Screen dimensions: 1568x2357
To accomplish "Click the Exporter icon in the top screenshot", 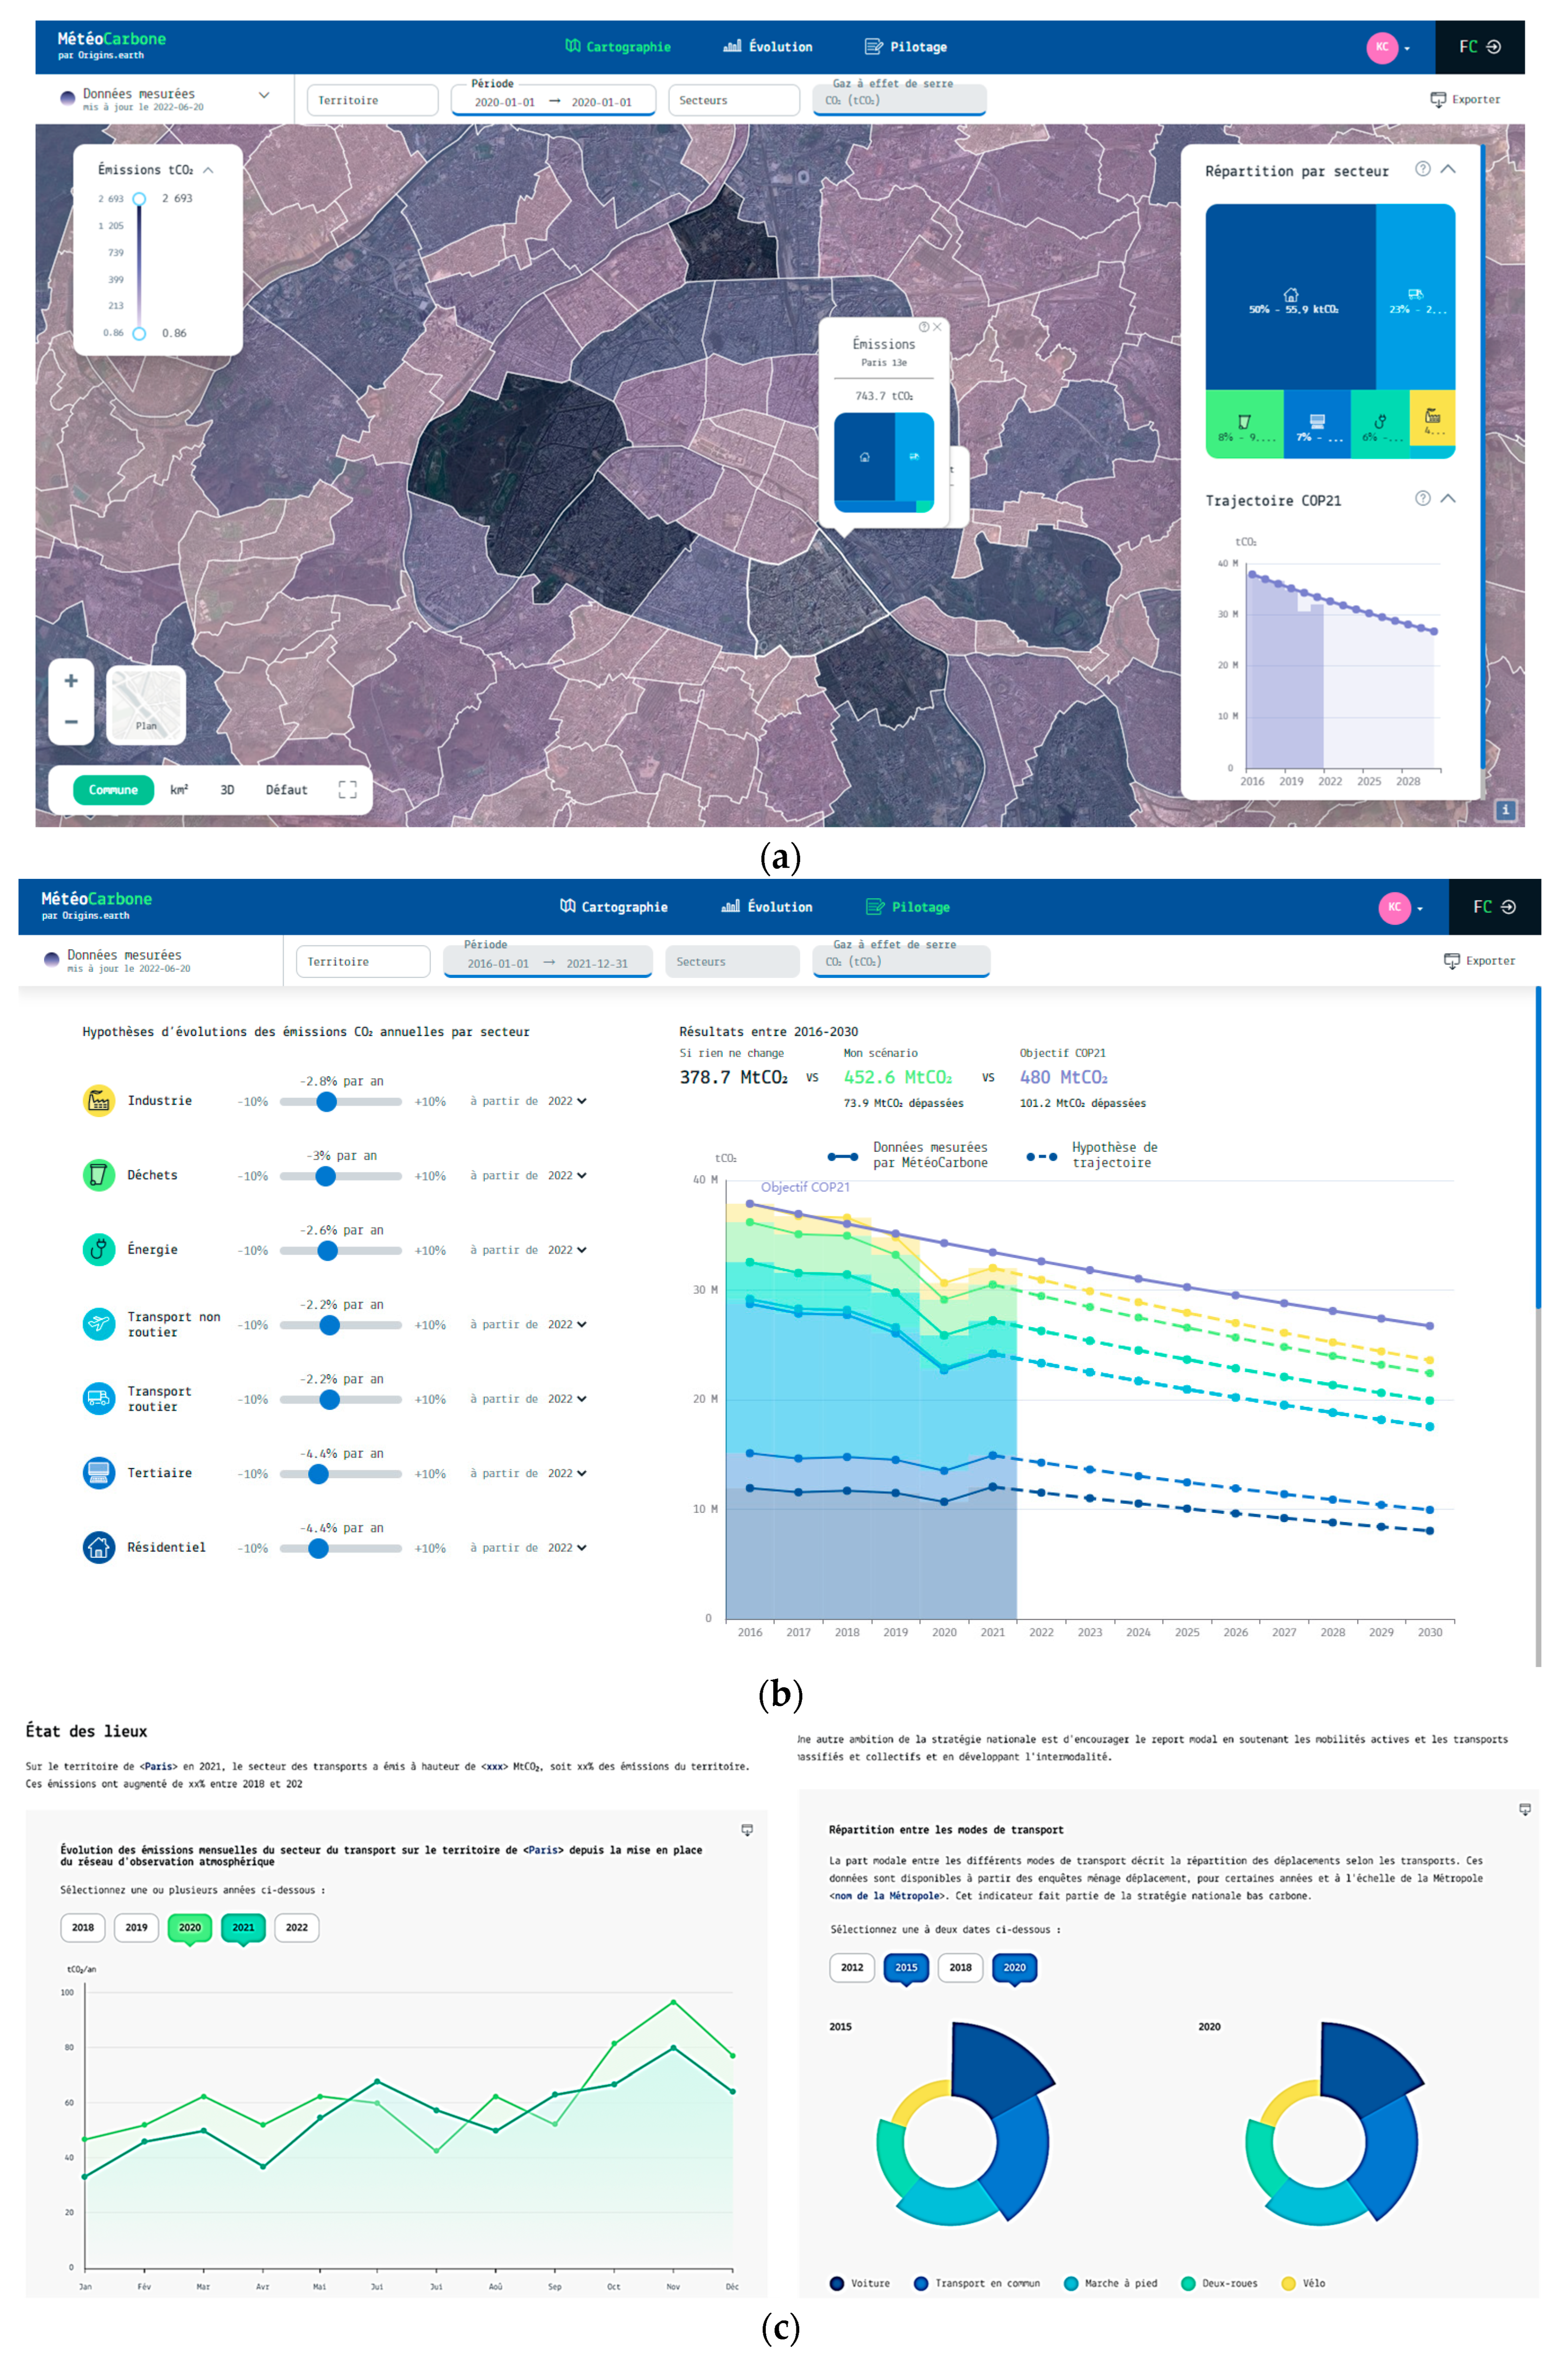I will click(1438, 99).
